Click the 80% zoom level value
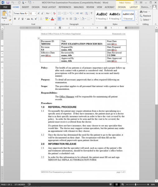 (x=153, y=185)
